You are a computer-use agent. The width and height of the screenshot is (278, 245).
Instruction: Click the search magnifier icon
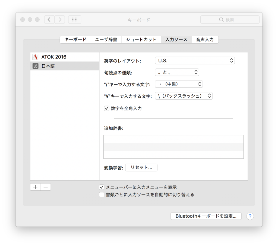click(221, 19)
